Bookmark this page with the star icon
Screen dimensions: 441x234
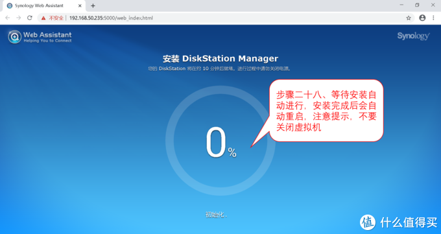click(409, 18)
